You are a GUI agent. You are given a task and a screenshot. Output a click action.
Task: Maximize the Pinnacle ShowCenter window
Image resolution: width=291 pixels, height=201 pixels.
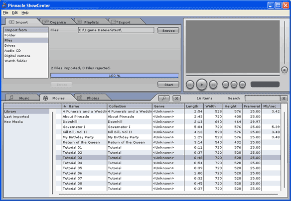click(278, 5)
